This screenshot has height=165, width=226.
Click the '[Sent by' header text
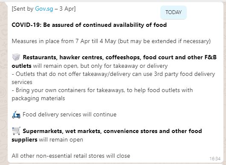point(23,9)
